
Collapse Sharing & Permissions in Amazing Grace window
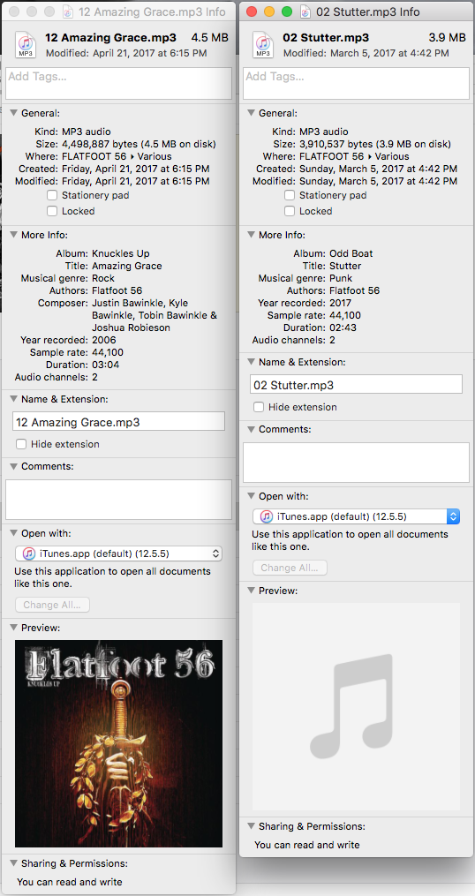14,863
